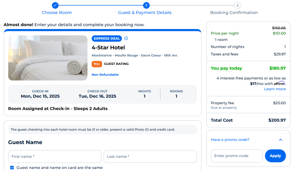Click the upward chevron beside Have a promo code

click(x=281, y=140)
